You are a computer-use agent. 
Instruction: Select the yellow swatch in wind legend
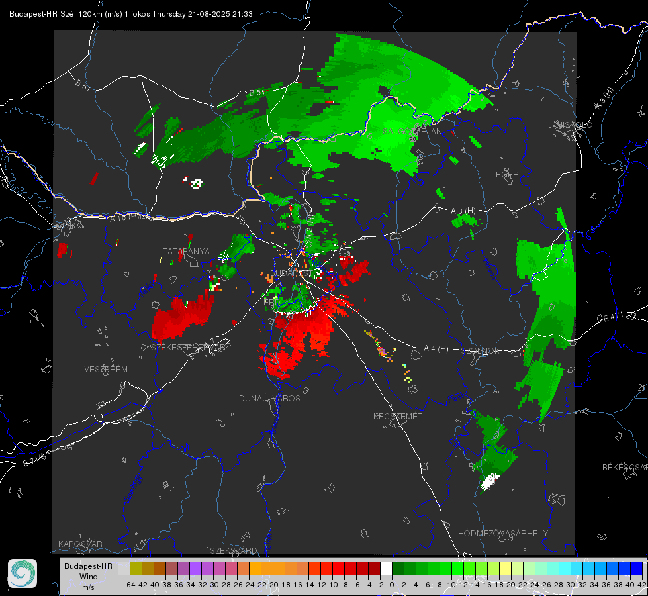505,569
